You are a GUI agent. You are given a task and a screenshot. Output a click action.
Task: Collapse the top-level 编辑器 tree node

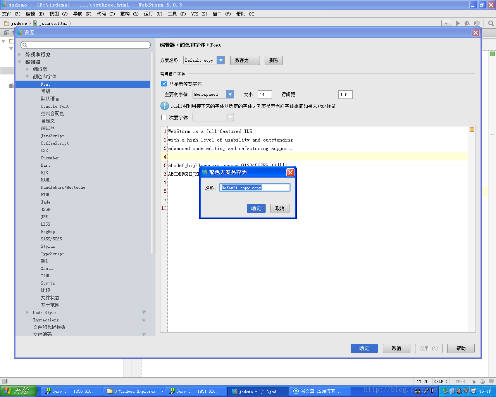coord(20,62)
